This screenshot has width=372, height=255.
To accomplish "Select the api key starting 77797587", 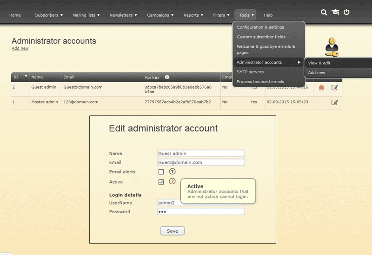I will [x=178, y=102].
